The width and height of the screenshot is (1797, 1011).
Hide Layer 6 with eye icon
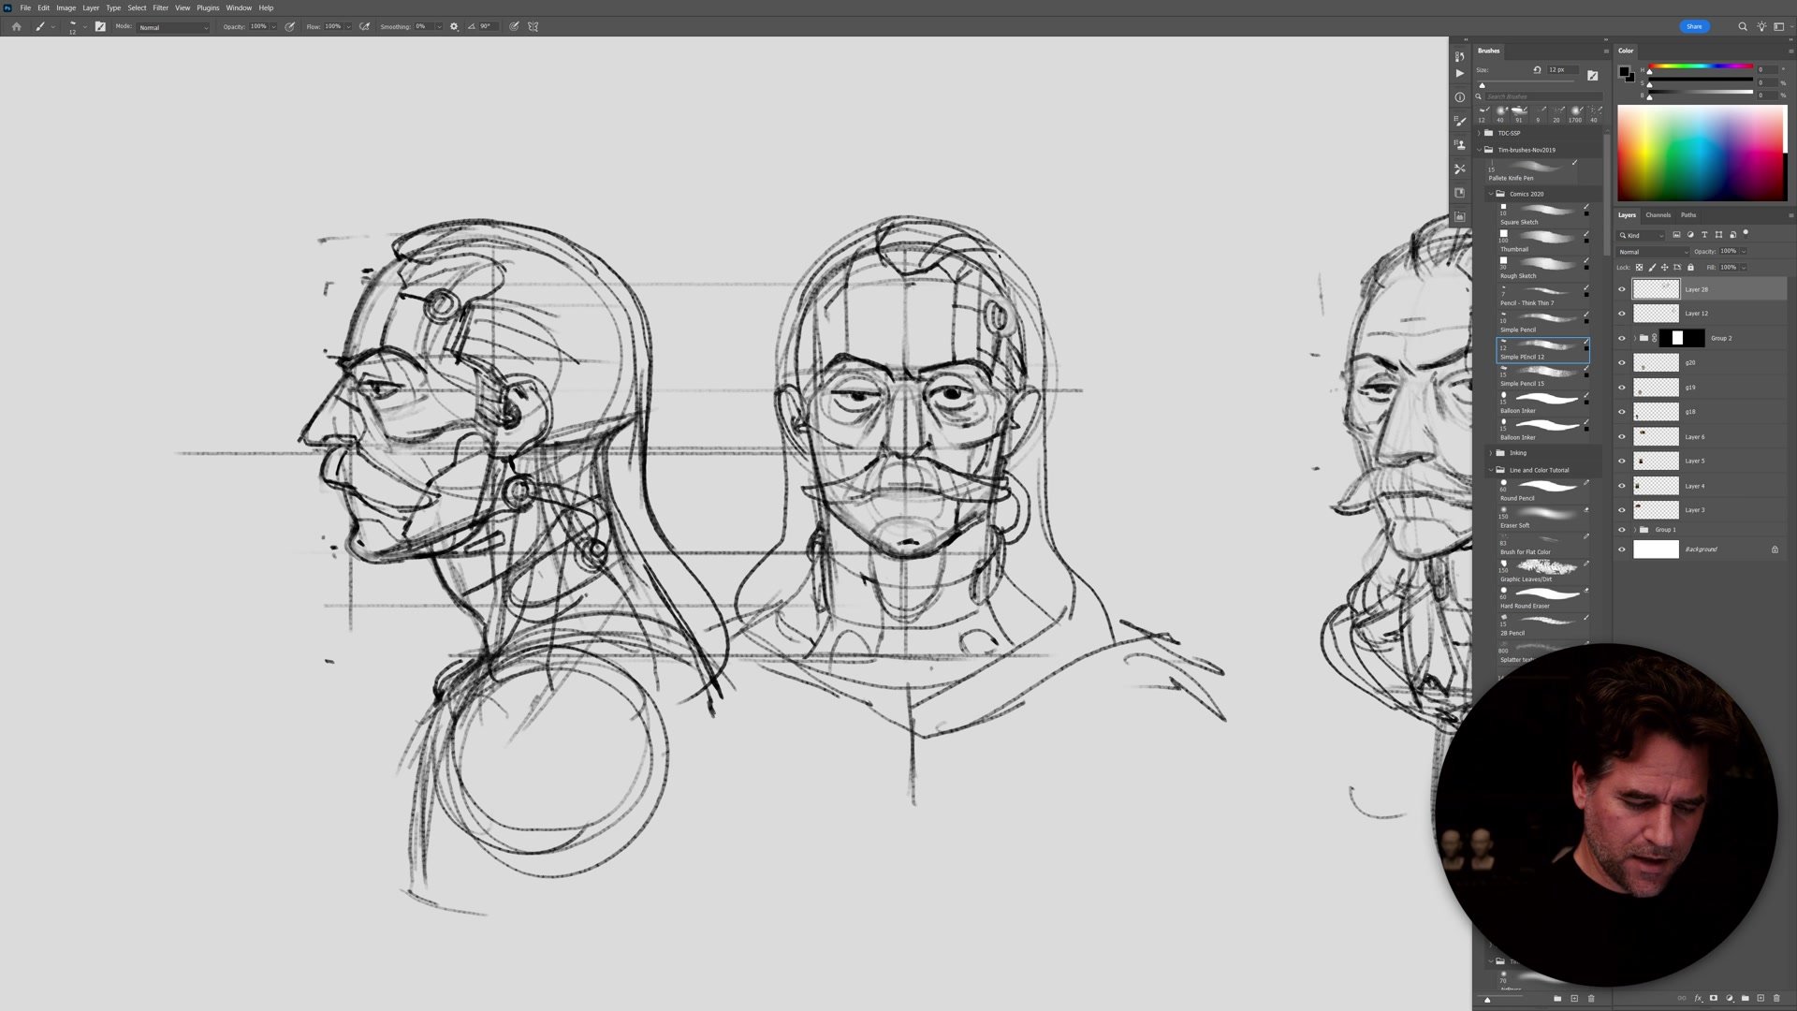pyautogui.click(x=1622, y=436)
